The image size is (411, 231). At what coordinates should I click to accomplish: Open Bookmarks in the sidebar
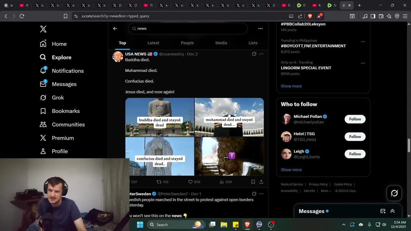[x=60, y=111]
